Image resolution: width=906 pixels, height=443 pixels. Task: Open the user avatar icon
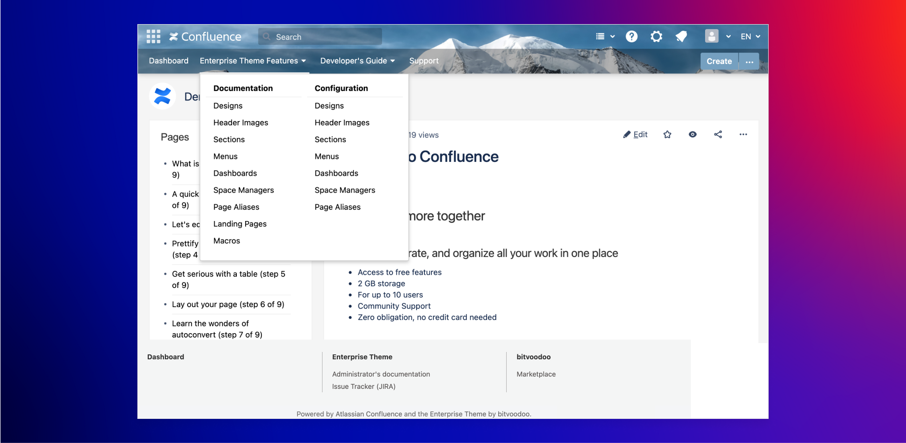coord(712,36)
